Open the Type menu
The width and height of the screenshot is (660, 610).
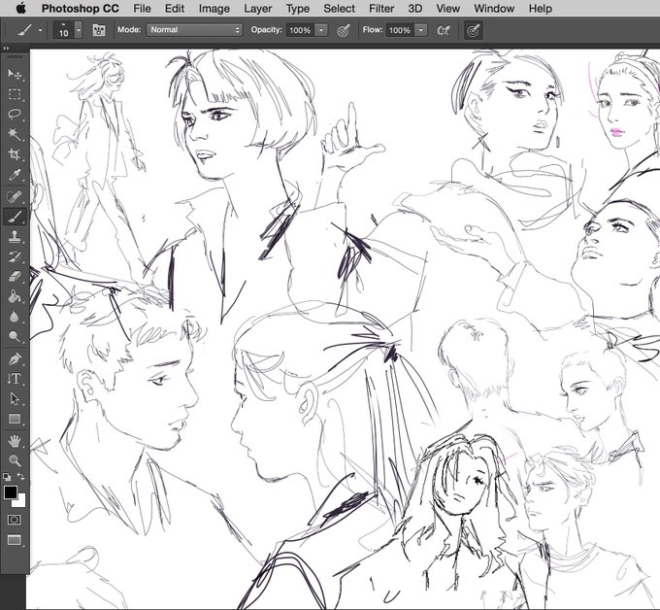coord(298,9)
